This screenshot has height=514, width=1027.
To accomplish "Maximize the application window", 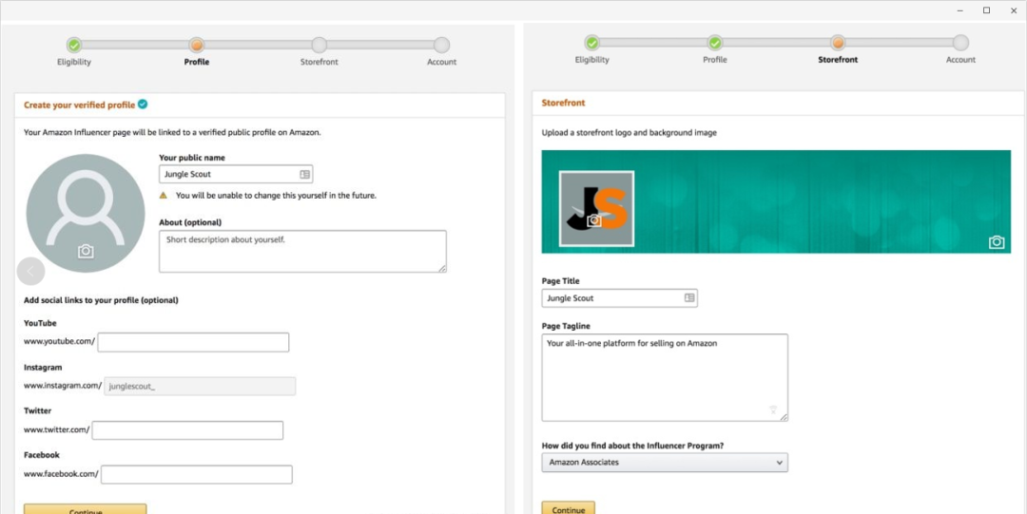I will (986, 10).
